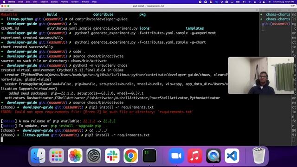Click the 'cd ../../' command
Image resolution: width=297 pixels, height=167 pixels.
pos(98,130)
